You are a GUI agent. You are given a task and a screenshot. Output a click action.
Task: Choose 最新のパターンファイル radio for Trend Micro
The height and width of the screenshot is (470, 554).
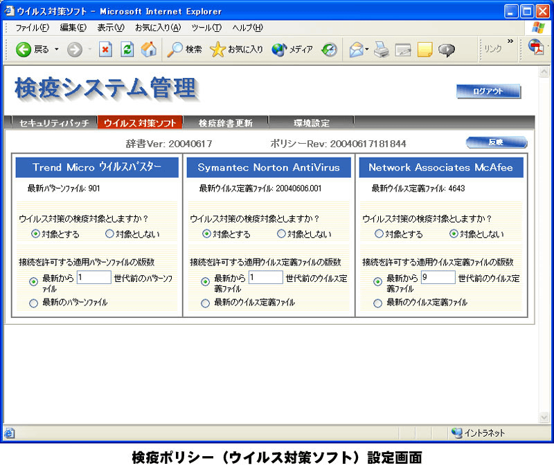click(33, 303)
